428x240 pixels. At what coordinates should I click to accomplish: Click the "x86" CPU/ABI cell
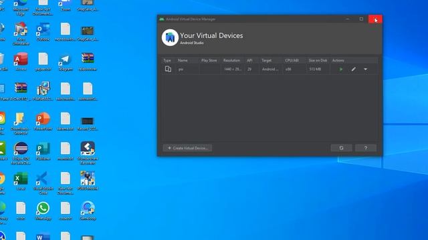click(288, 69)
